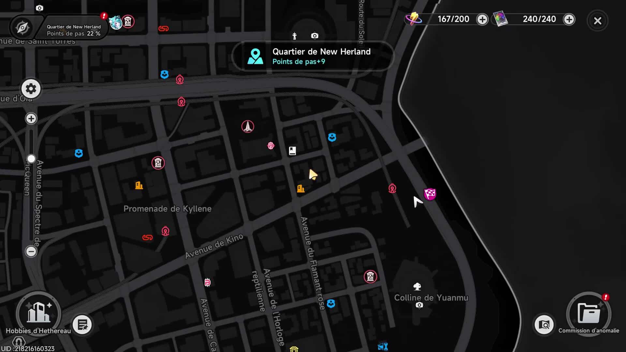This screenshot has width=626, height=352.
Task: Click the Colline de Yuanmu label
Action: 431,298
